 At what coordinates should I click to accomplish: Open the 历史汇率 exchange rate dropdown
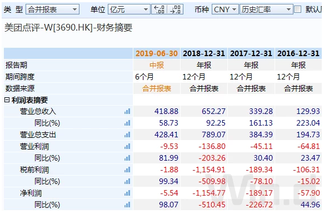(x=266, y=9)
